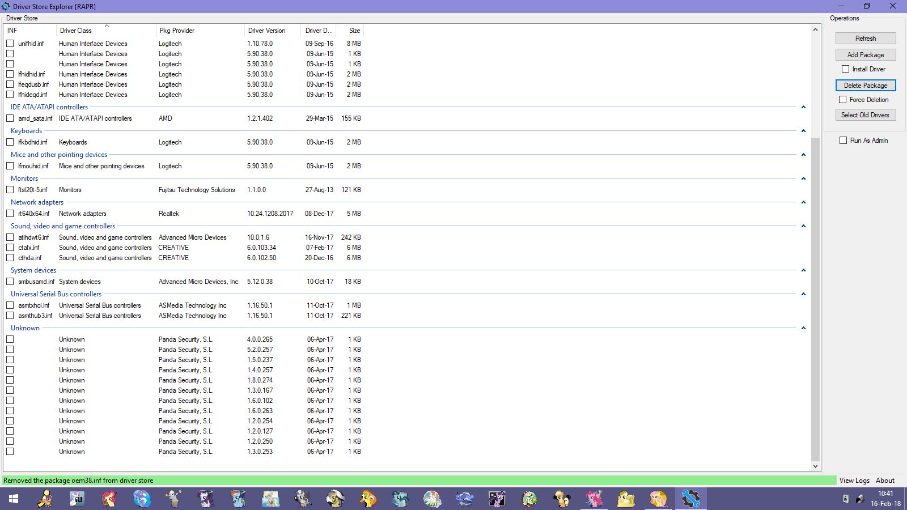Sort by the INF column header
Viewport: 907px width, 510px height.
[30, 31]
